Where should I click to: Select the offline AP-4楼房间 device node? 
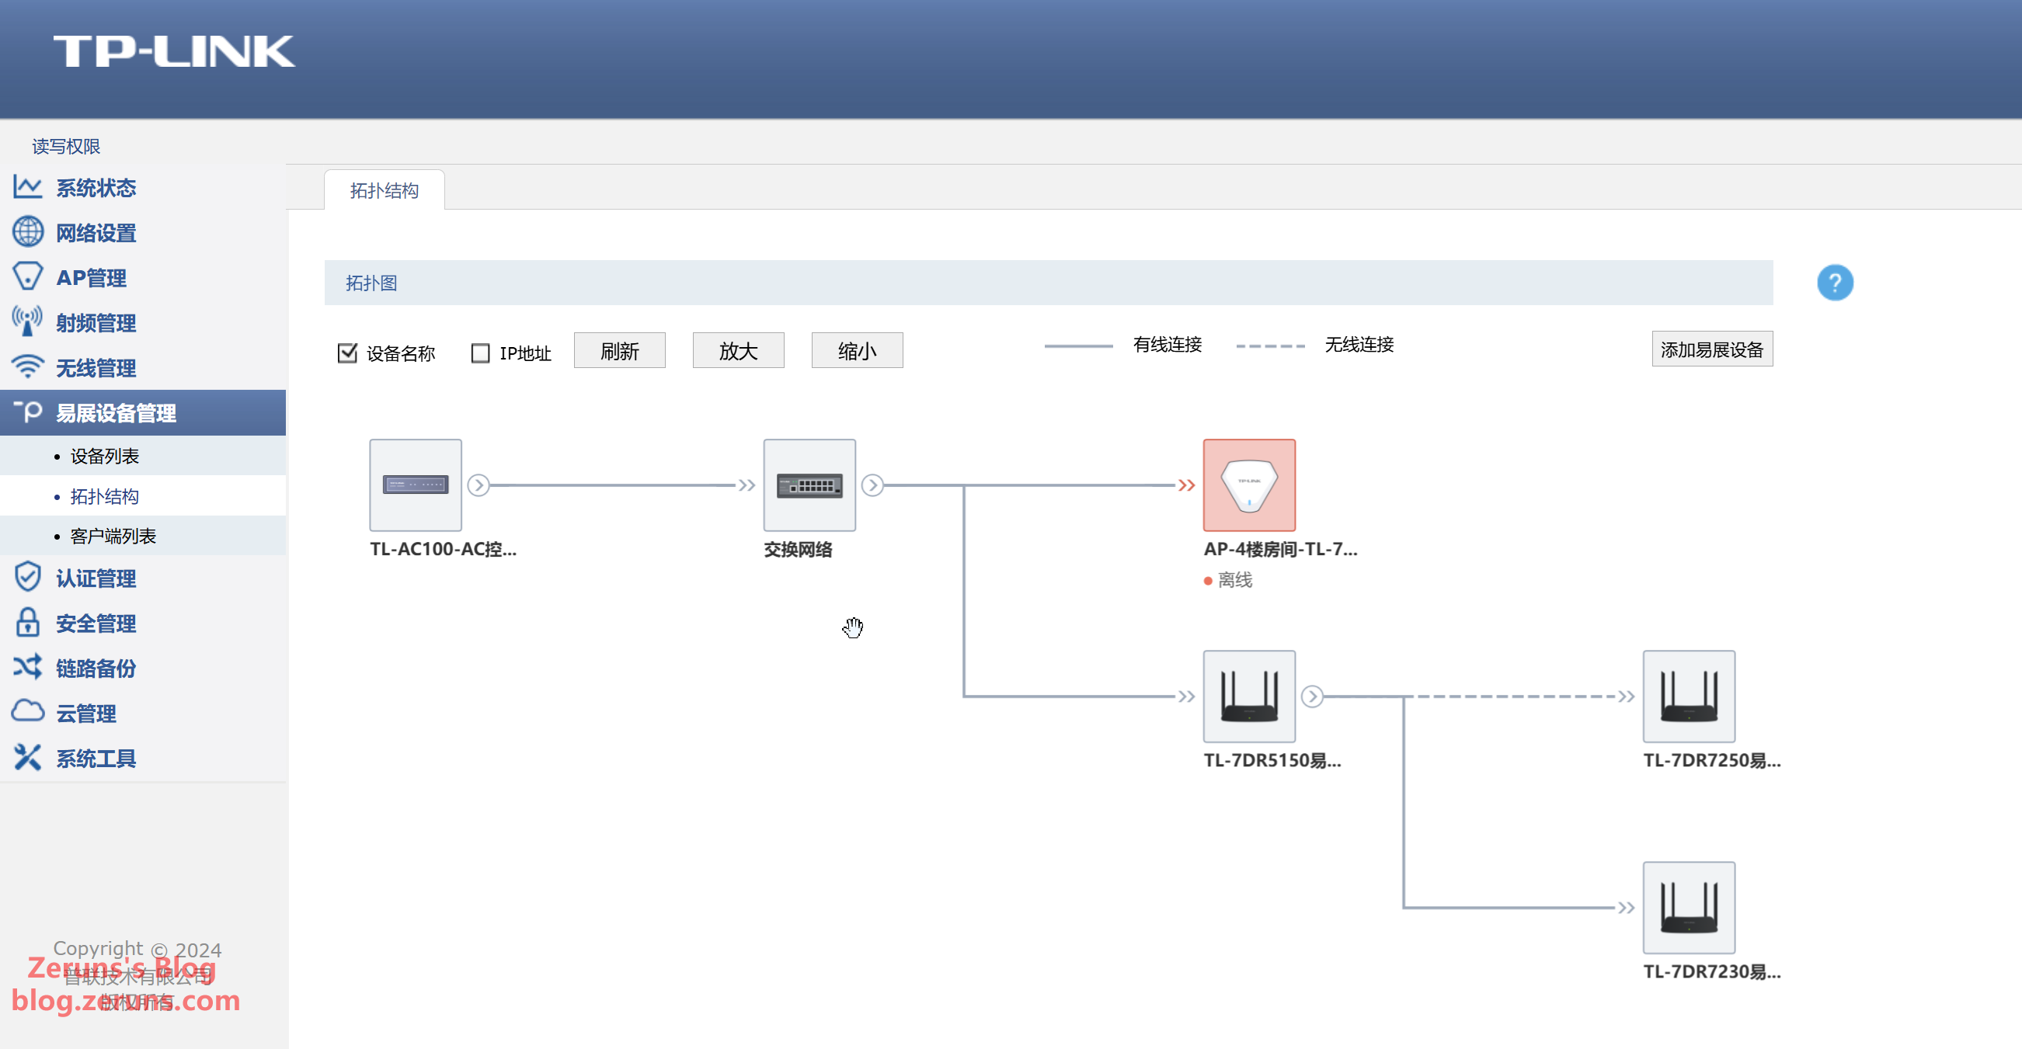tap(1249, 485)
